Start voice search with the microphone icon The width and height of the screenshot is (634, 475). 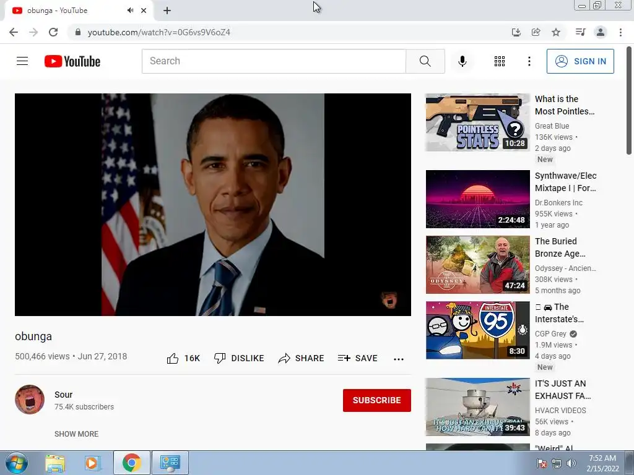[462, 61]
